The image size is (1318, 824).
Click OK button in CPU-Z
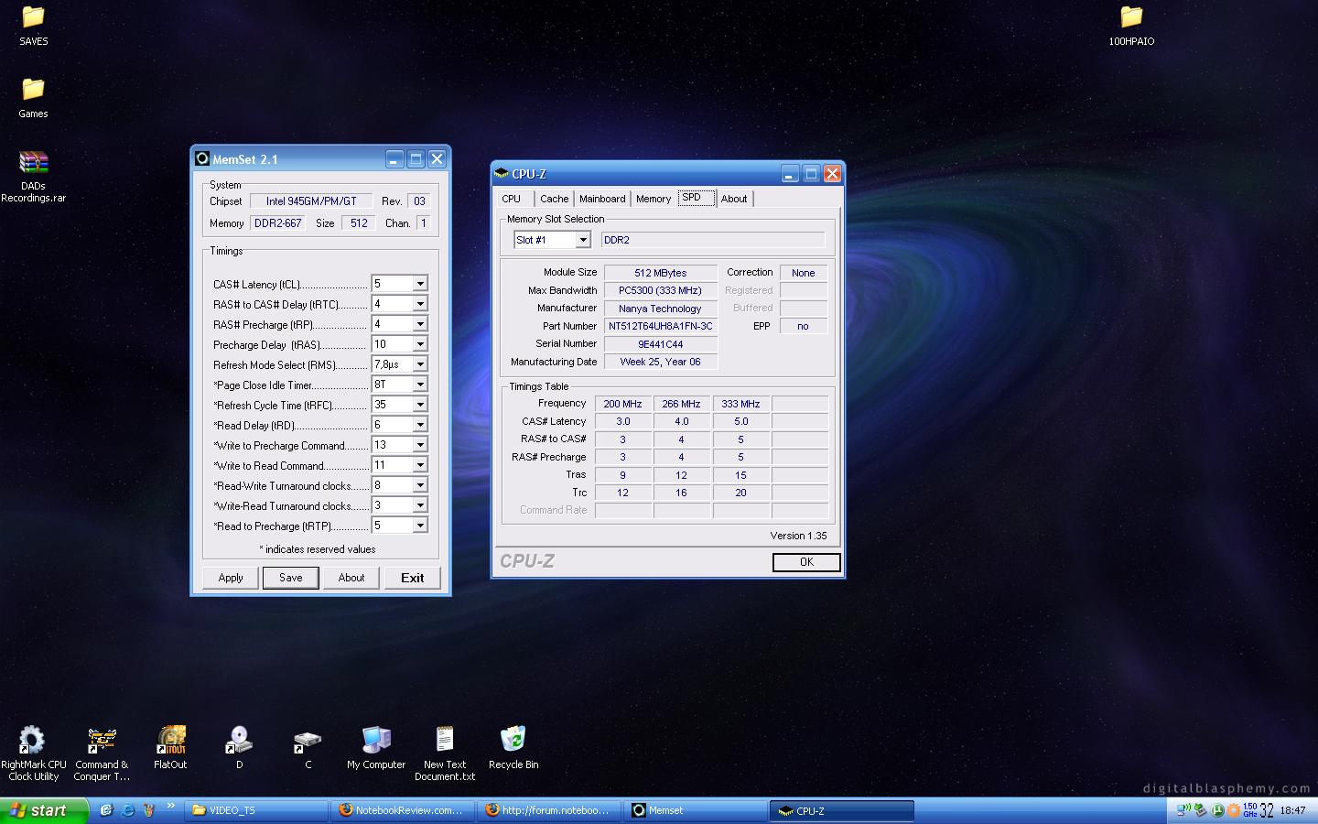[806, 562]
